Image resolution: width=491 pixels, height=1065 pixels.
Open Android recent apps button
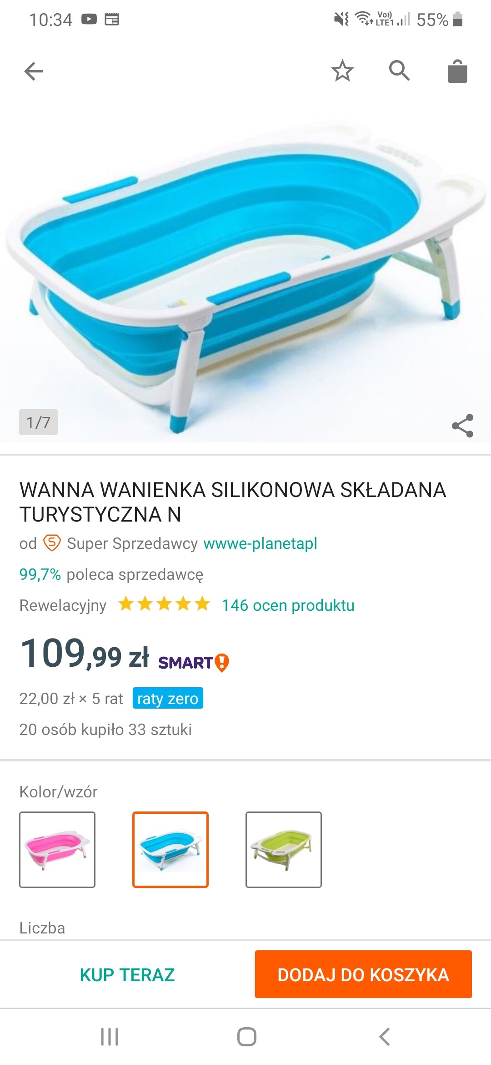pos(110,1037)
